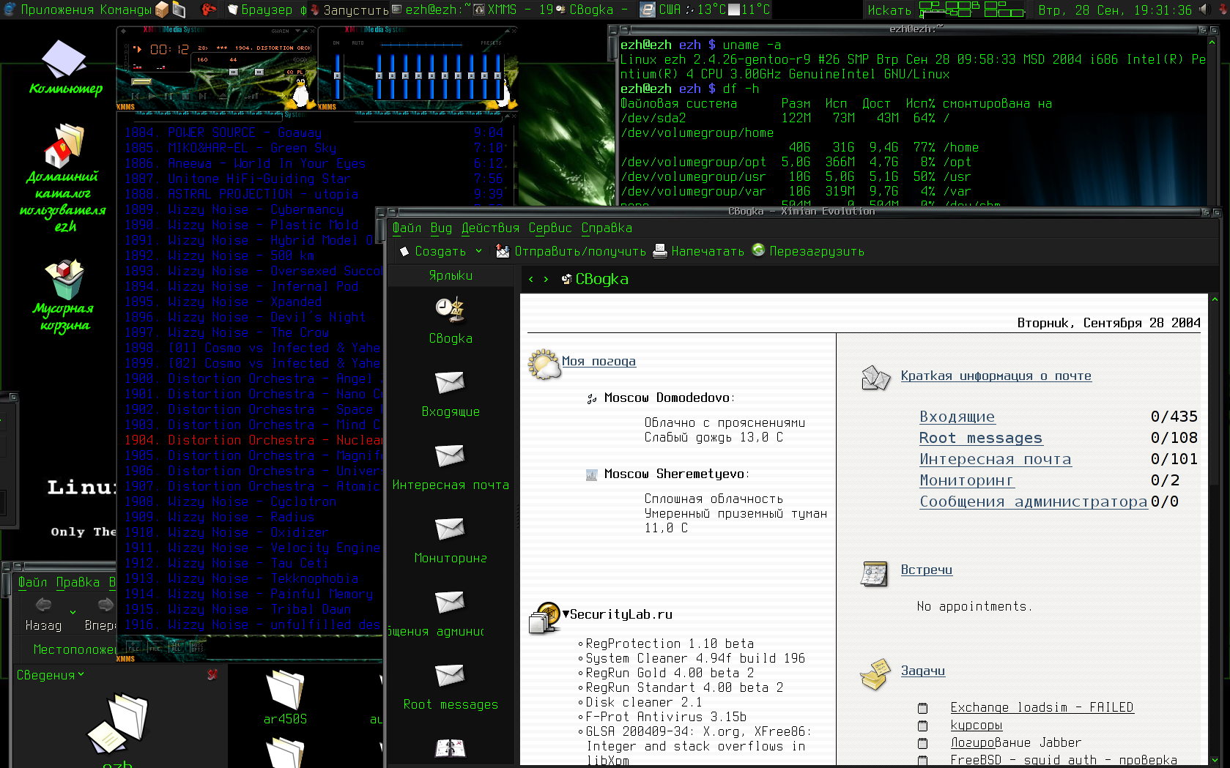Skip to next track in XMMS

(x=203, y=96)
